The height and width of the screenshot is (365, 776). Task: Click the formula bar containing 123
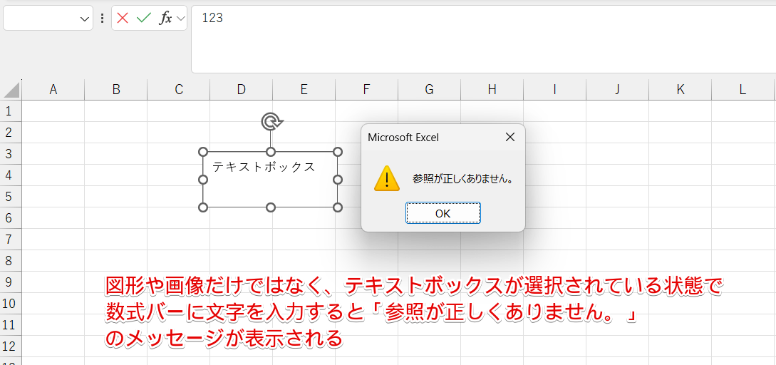pos(484,39)
